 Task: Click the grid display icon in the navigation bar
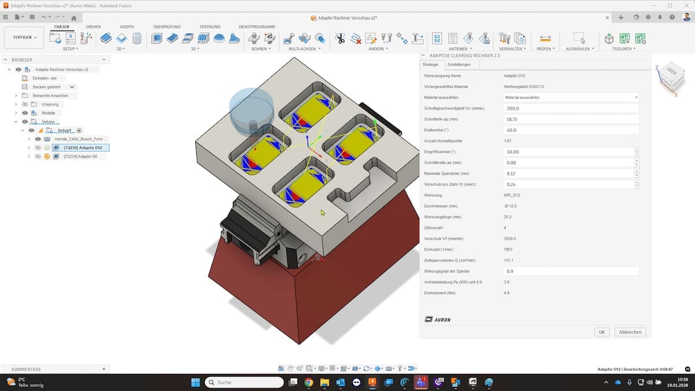pyautogui.click(x=332, y=368)
